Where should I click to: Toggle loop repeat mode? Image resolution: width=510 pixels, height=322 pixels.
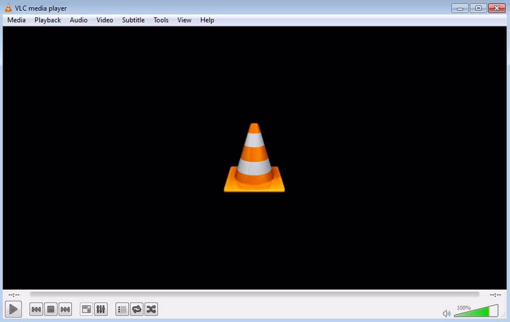137,309
